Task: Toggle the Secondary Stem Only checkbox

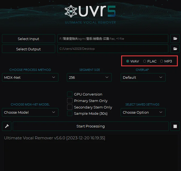Action: (x=70, y=107)
